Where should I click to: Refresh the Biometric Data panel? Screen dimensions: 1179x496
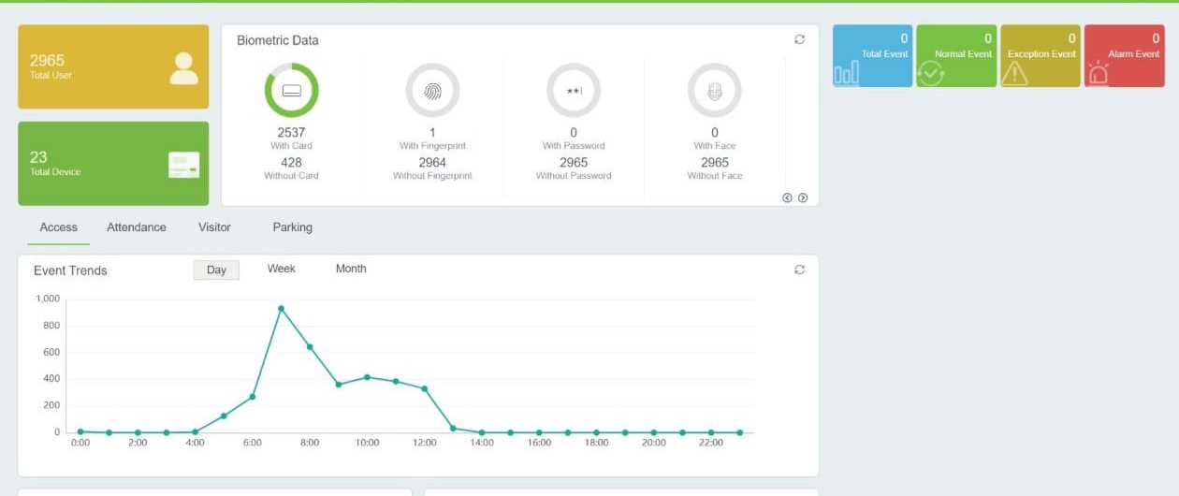pyautogui.click(x=799, y=39)
